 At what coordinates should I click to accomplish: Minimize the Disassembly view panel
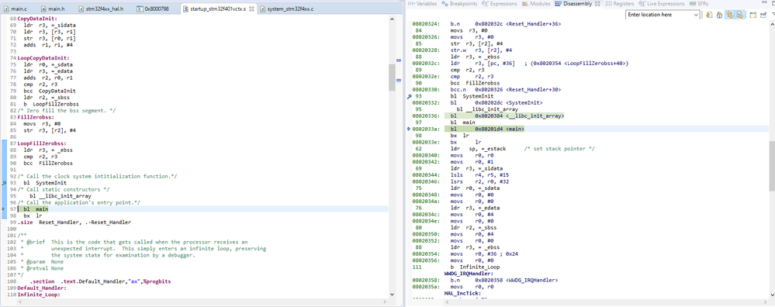pyautogui.click(x=764, y=2)
